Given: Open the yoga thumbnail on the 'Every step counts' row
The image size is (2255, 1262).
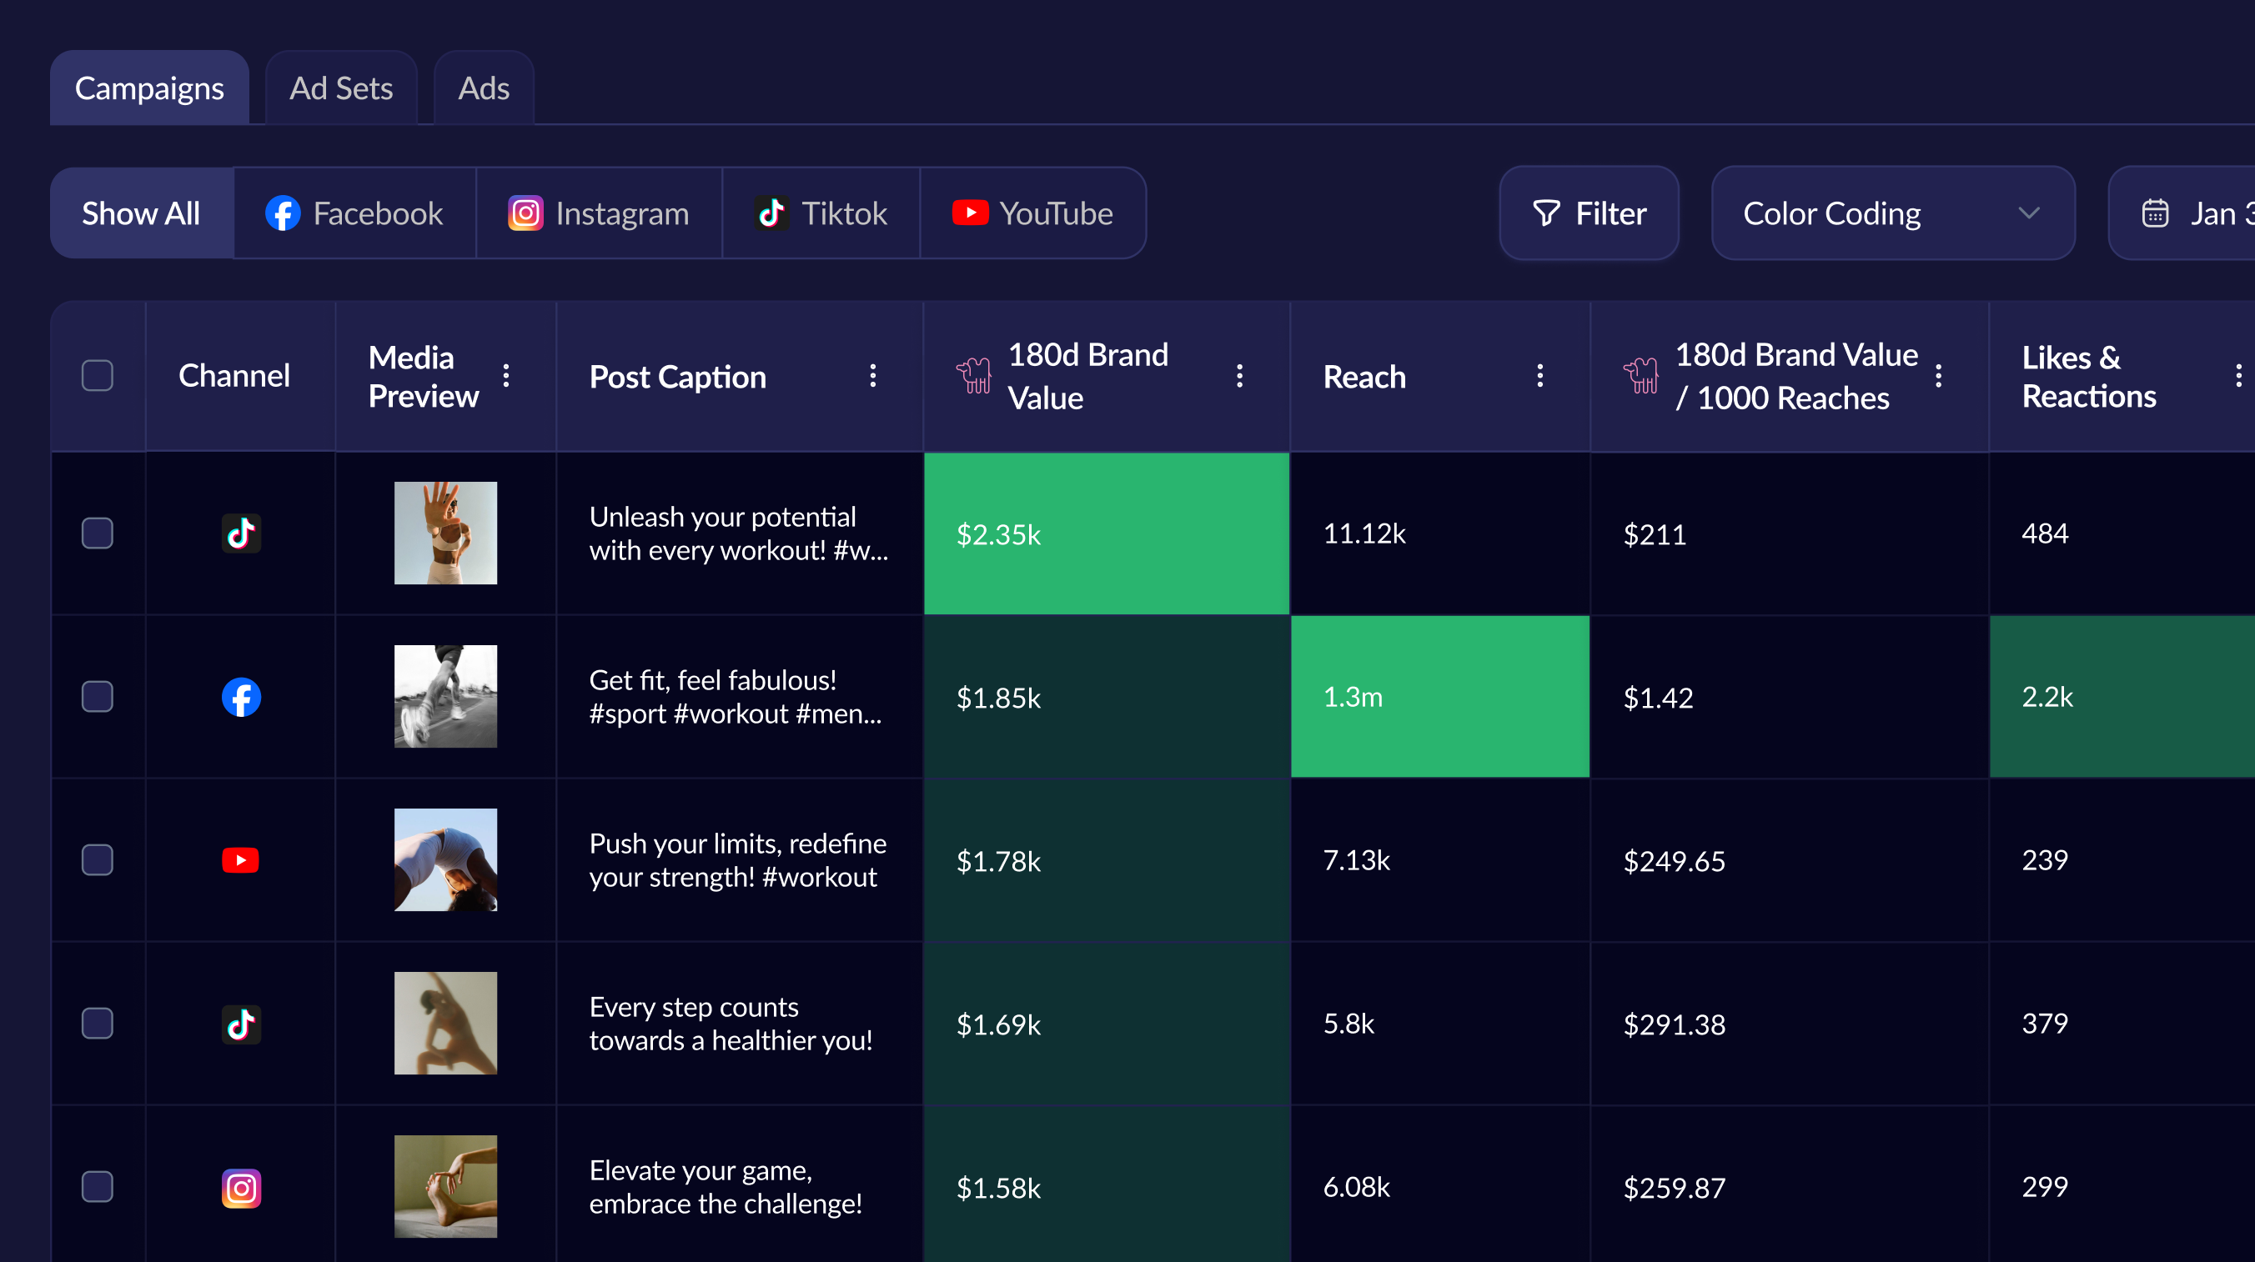Looking at the screenshot, I should coord(445,1023).
